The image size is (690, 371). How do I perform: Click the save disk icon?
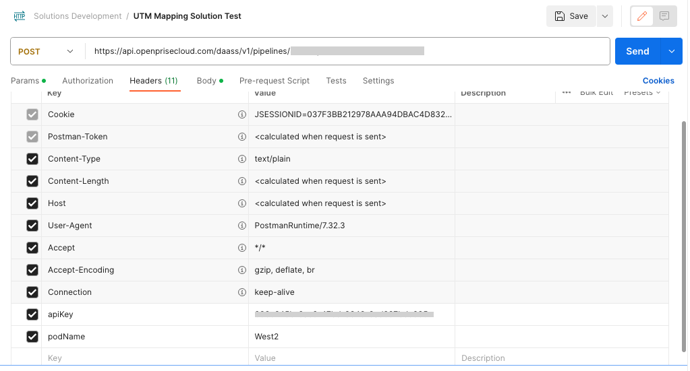559,16
